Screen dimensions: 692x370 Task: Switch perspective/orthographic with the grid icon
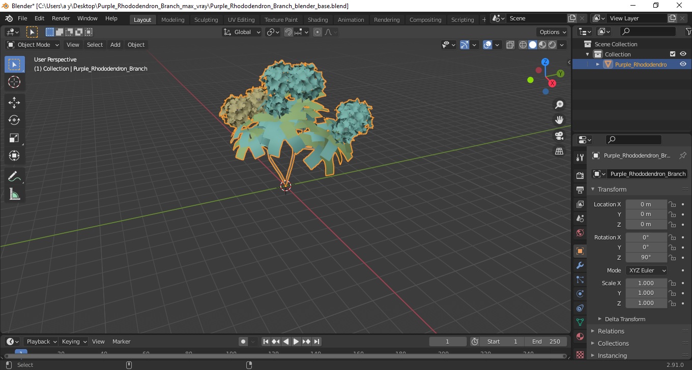coord(559,151)
